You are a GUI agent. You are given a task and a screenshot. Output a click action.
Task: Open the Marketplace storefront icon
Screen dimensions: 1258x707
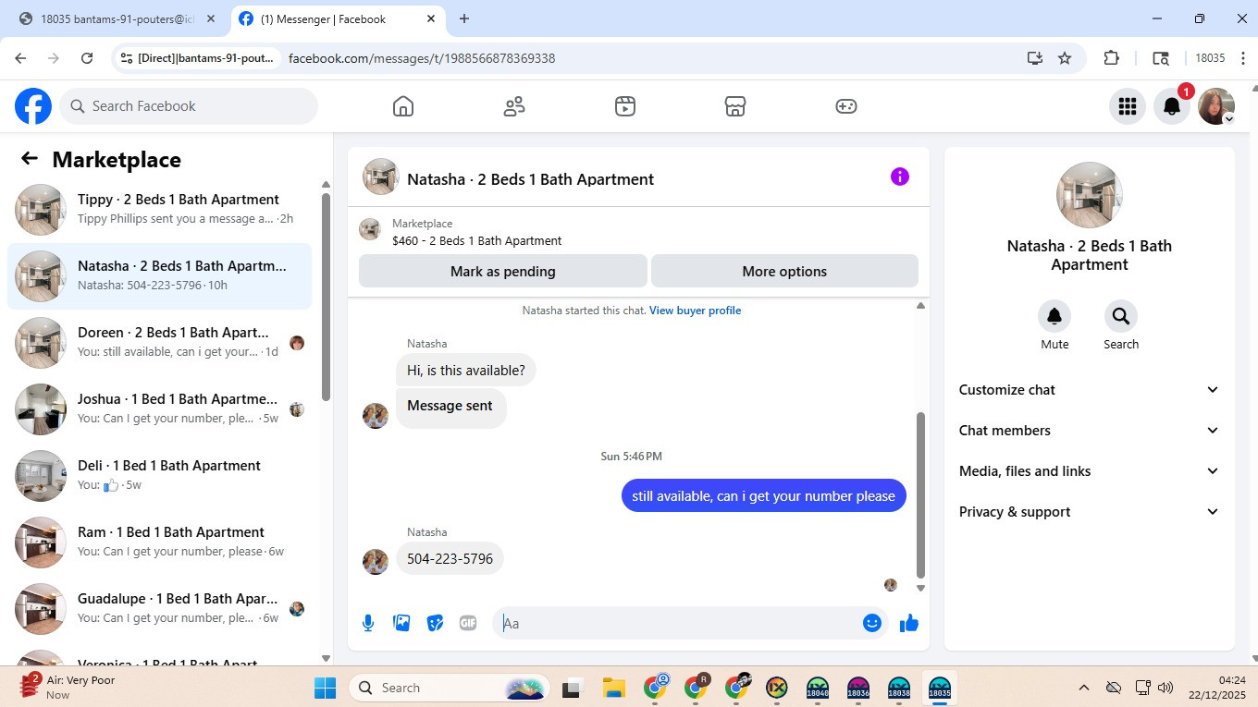tap(735, 106)
